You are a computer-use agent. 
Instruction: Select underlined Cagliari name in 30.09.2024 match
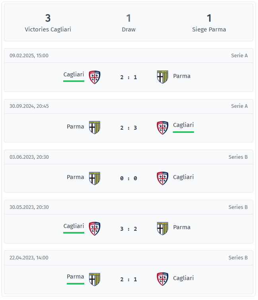click(x=183, y=125)
